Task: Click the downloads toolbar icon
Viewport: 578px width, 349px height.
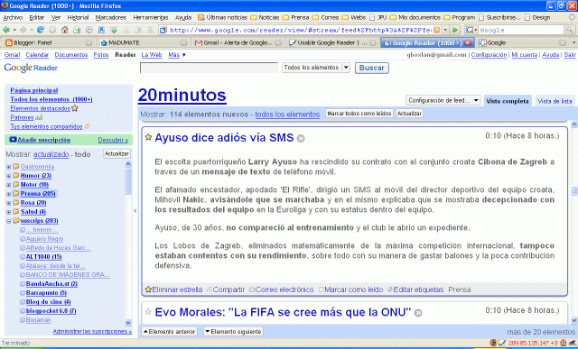Action: 114,30
